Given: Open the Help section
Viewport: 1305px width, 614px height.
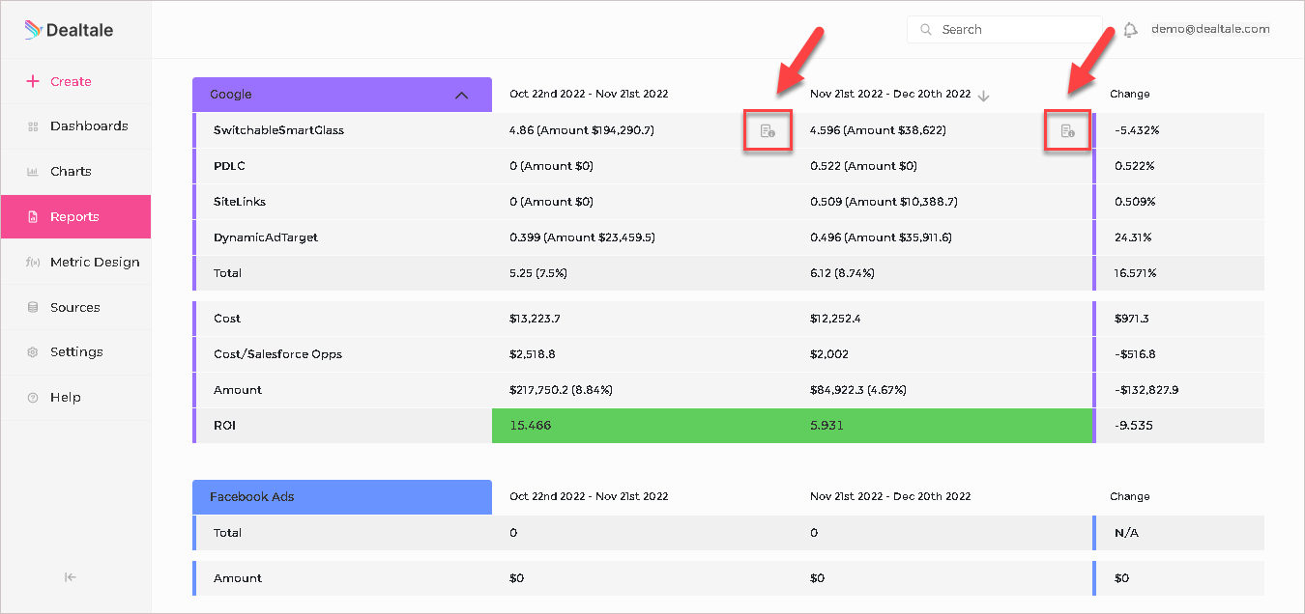Looking at the screenshot, I should [75, 398].
